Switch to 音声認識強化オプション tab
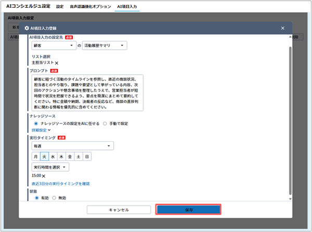312x232 pixels. 90,7
